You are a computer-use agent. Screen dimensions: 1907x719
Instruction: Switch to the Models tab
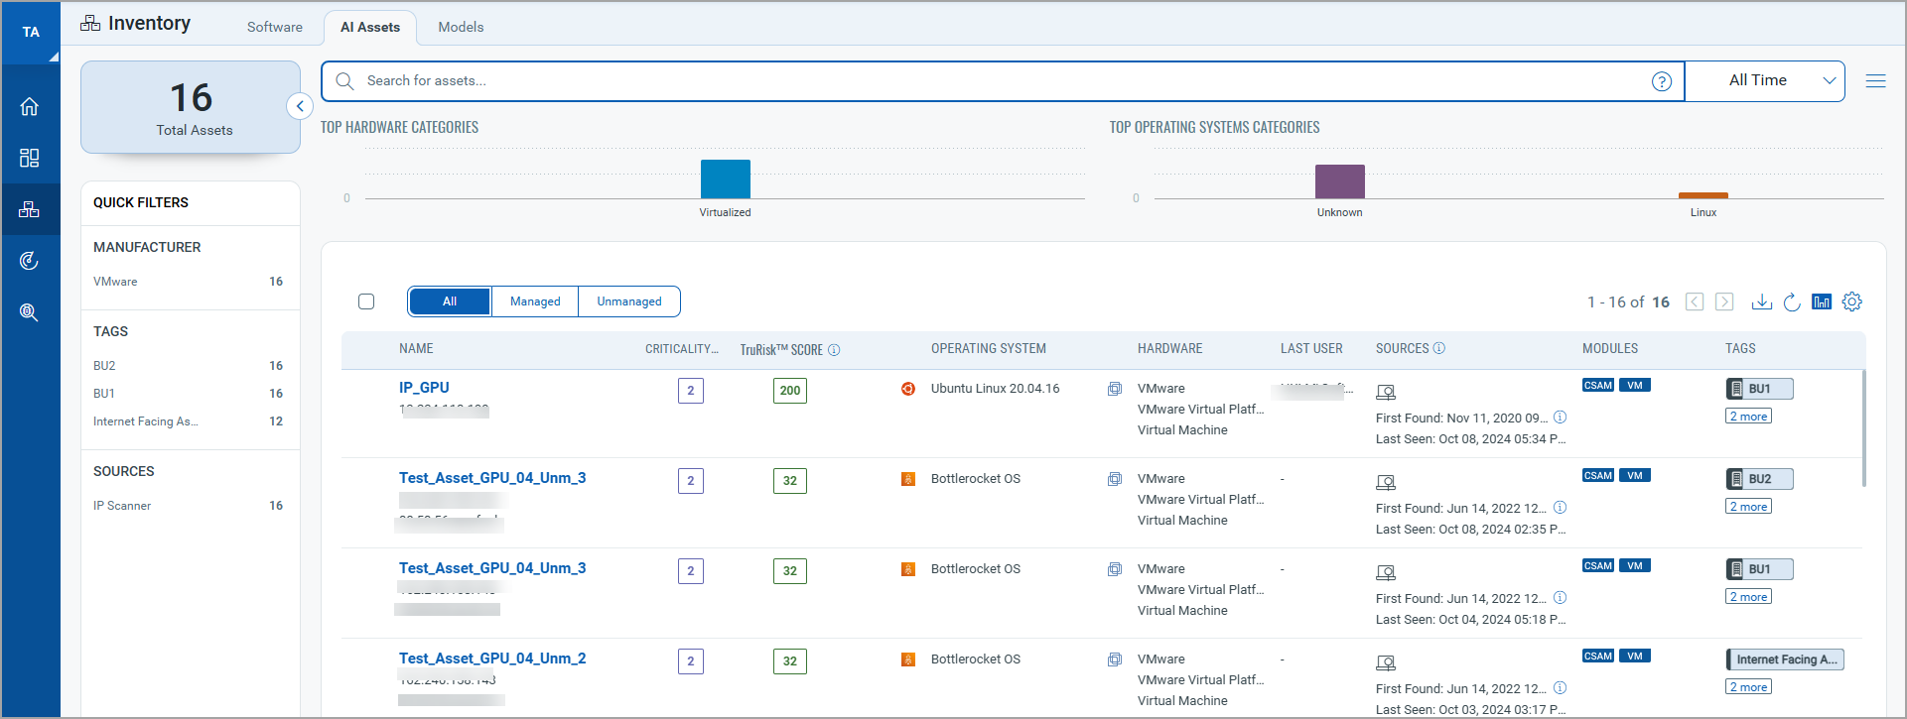[x=461, y=27]
